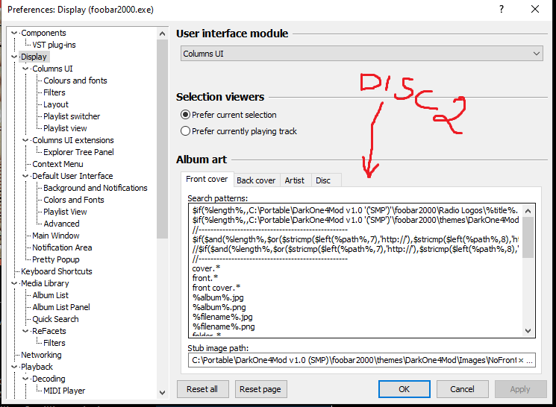Select Explorer Tree Panel item
The image size is (556, 407).
point(78,152)
